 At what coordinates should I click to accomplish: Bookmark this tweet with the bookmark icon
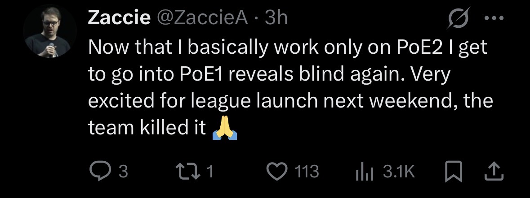[x=453, y=172]
